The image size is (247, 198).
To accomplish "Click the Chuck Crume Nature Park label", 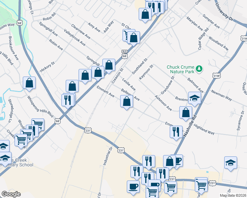I will click(181, 69).
